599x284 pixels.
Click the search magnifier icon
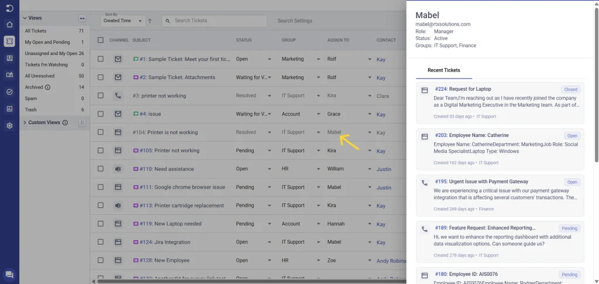pyautogui.click(x=168, y=20)
